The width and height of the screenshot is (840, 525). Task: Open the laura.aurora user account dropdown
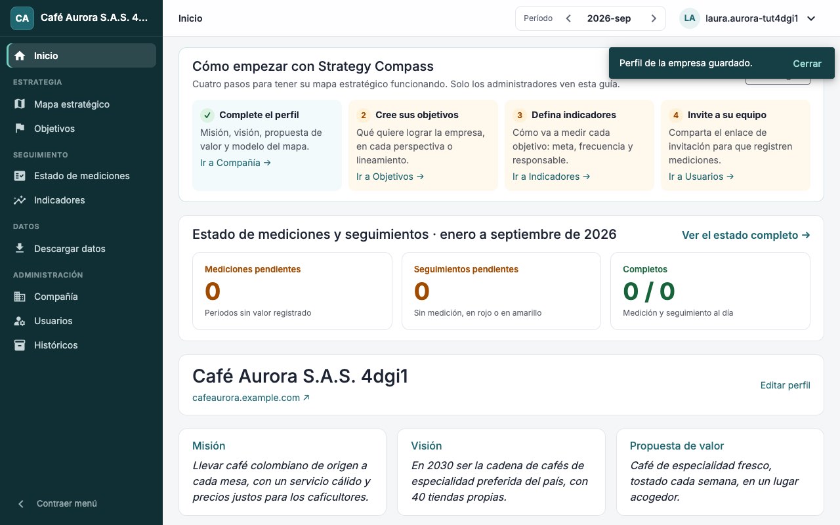pos(748,18)
